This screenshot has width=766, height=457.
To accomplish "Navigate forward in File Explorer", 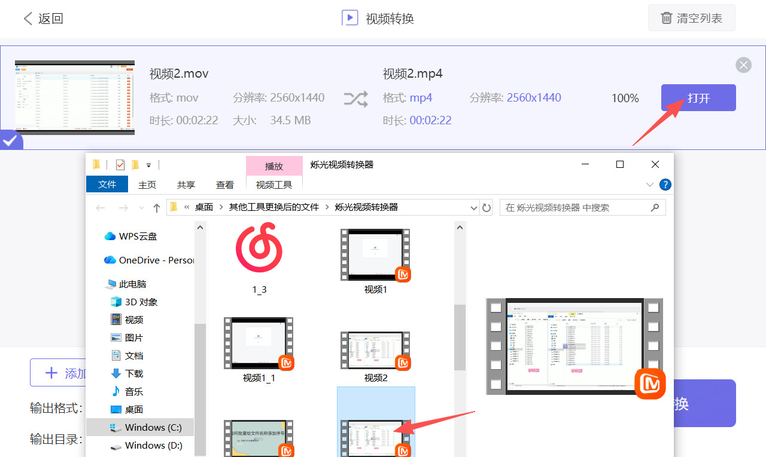I will point(123,208).
